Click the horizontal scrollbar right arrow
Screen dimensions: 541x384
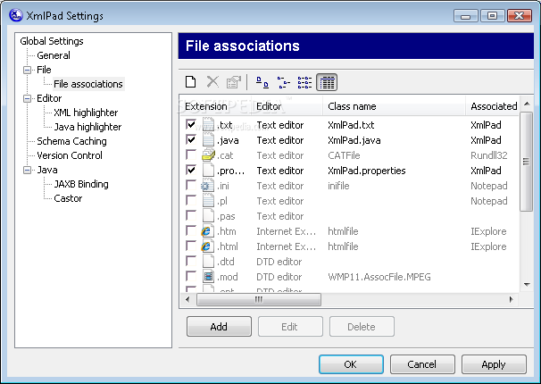click(x=512, y=299)
